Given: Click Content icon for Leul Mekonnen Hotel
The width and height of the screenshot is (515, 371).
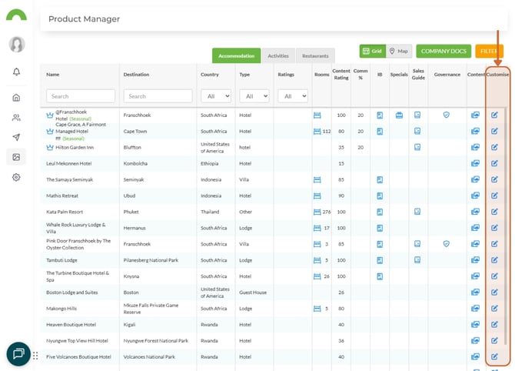Looking at the screenshot, I should 475,163.
